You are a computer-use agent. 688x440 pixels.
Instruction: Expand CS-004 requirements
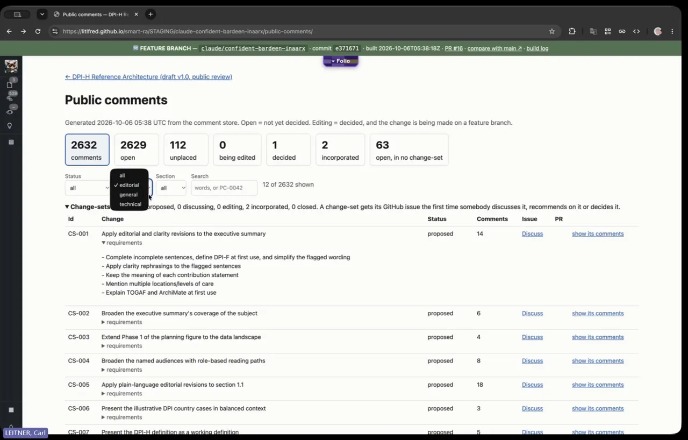tap(121, 370)
